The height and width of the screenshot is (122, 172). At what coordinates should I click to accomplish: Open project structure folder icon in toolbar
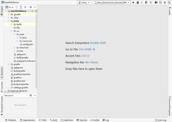(x=156, y=2)
